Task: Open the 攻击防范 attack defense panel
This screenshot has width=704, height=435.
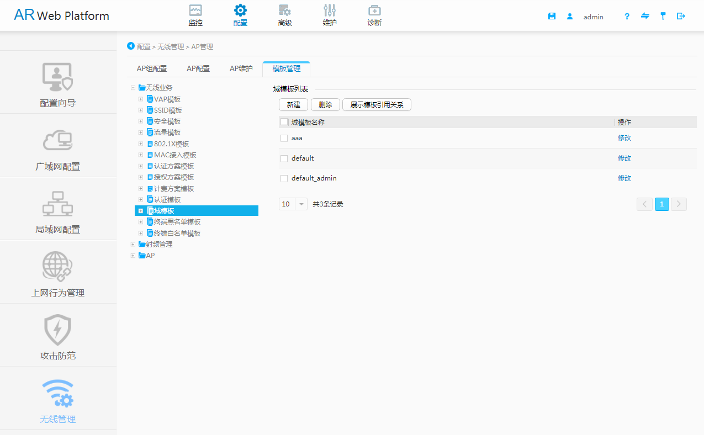Action: (x=57, y=337)
